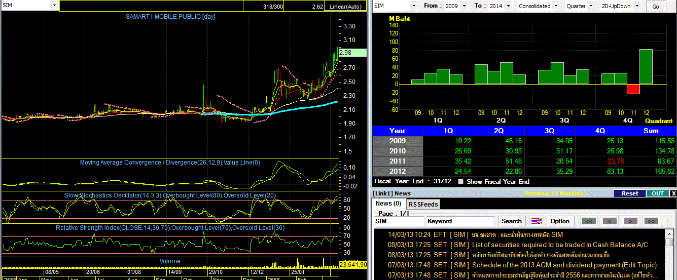Toggle the Thai/English language flag icon
This screenshot has height=280, width=677.
[536, 221]
